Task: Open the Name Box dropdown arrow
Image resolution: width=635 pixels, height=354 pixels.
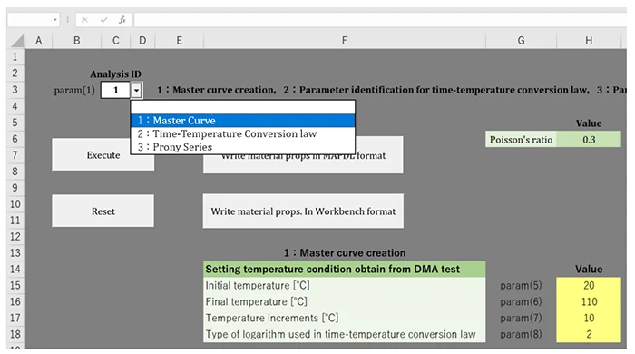Action: point(55,20)
